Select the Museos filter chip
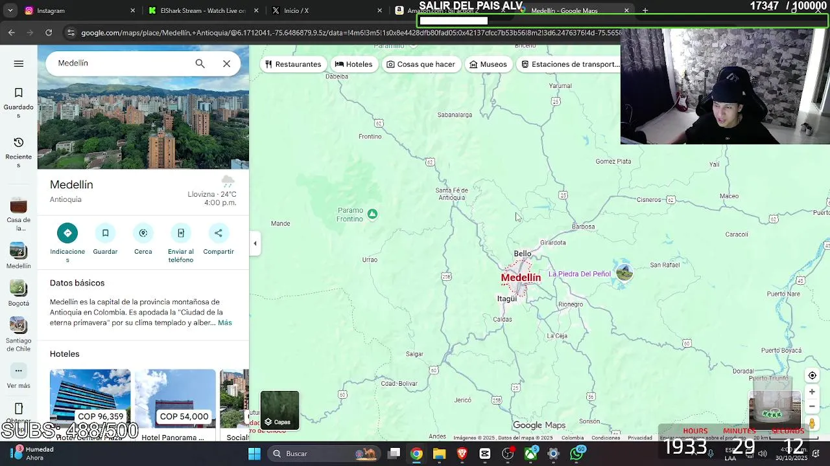Image resolution: width=830 pixels, height=466 pixels. (x=488, y=64)
